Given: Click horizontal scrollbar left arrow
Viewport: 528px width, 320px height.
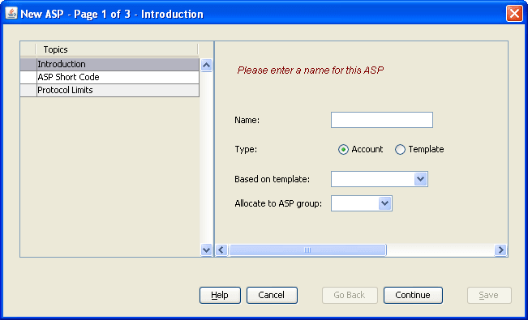Looking at the screenshot, I should click(221, 250).
